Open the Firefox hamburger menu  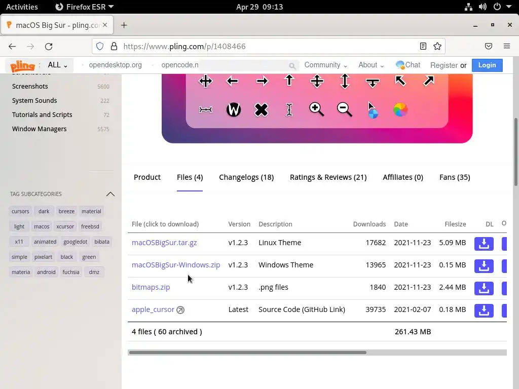click(x=506, y=46)
